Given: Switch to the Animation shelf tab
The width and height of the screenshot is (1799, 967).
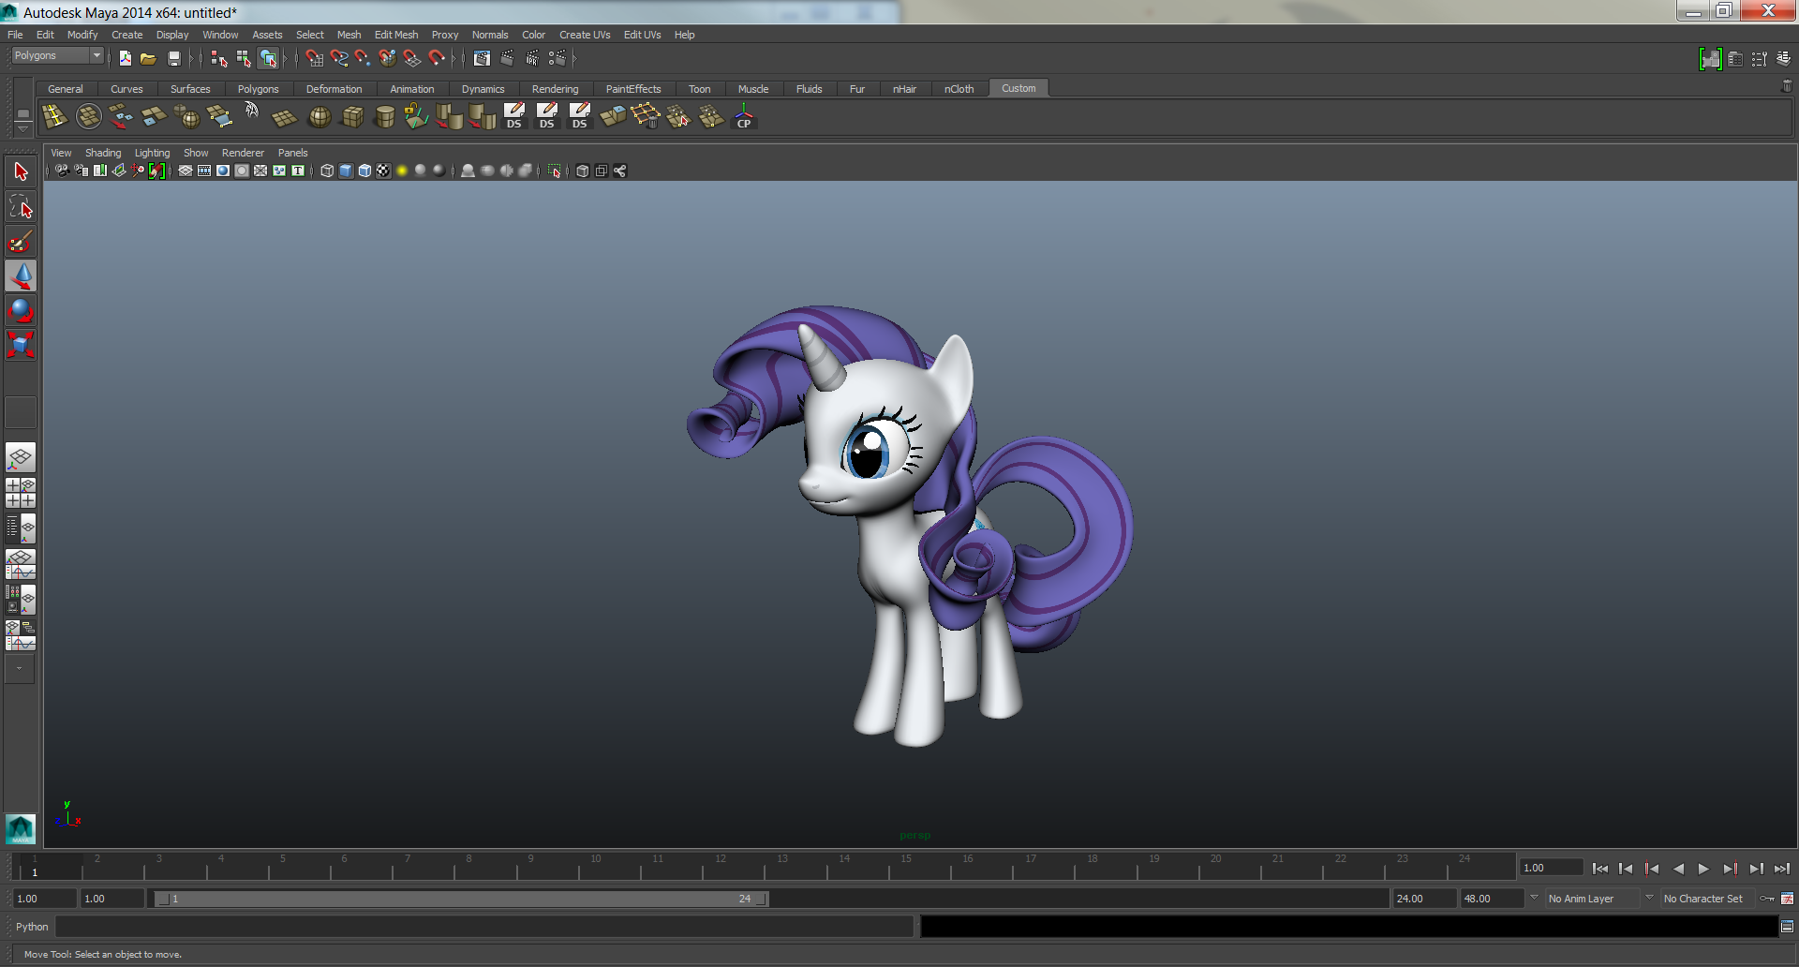Looking at the screenshot, I should (412, 89).
